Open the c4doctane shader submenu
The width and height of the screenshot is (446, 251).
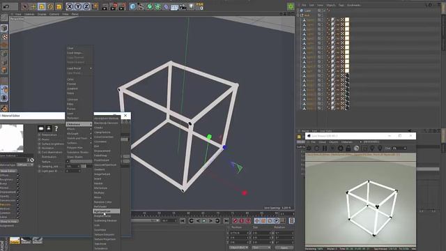click(79, 124)
